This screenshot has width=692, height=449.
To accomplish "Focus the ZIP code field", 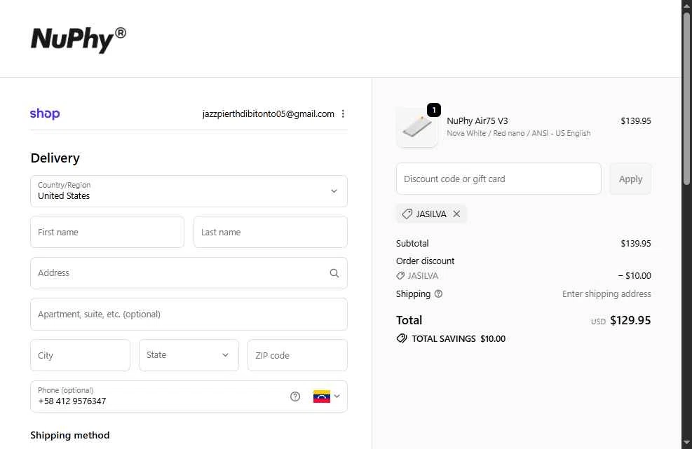I will [x=297, y=355].
